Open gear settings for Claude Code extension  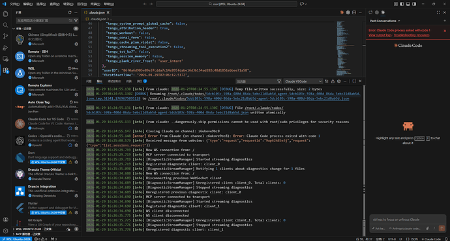tap(76, 128)
